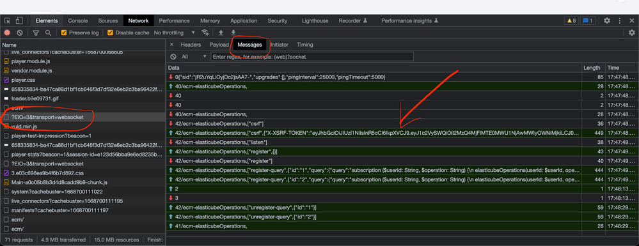
Task: Open the Performance insights tab
Action: tap(409, 20)
